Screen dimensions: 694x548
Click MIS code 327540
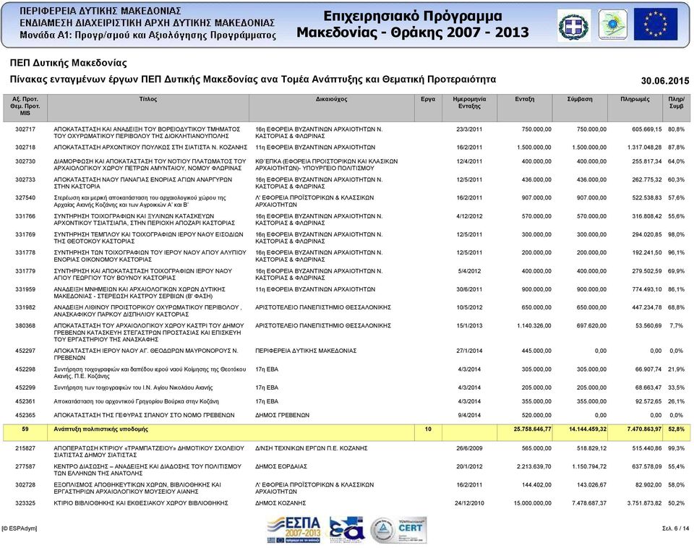click(x=25, y=198)
